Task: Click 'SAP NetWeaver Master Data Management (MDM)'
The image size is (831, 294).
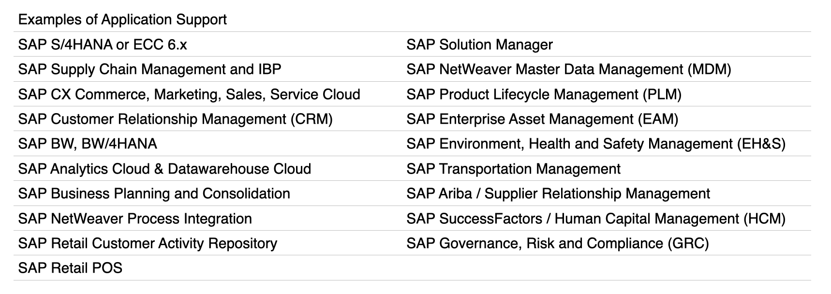Action: click(x=568, y=70)
